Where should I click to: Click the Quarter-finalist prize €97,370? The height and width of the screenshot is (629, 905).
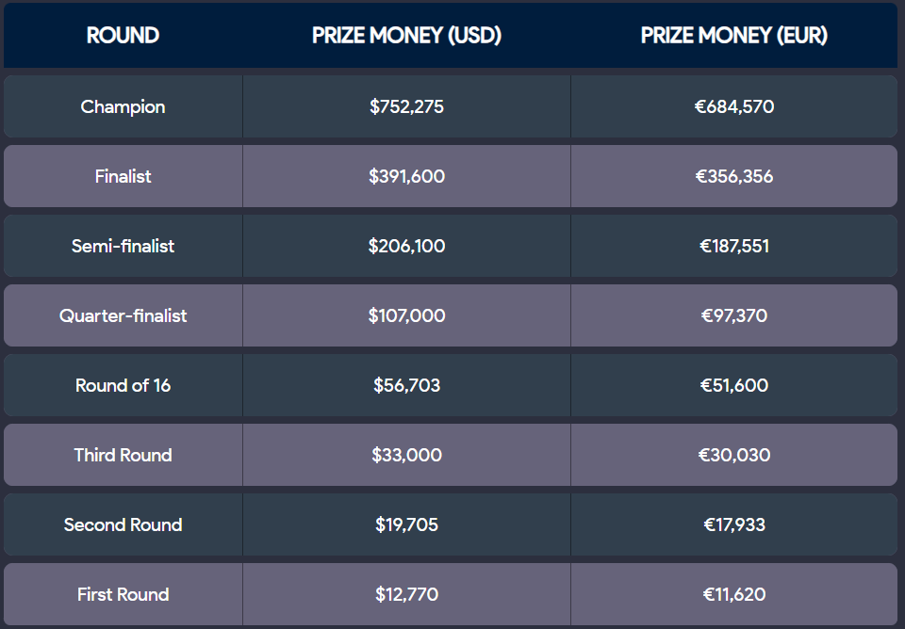pyautogui.click(x=734, y=315)
